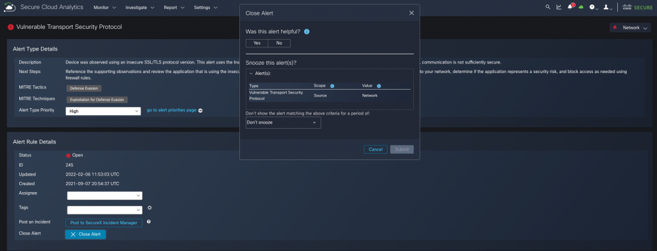657x251 pixels.
Task: Open the Investigate menu
Action: coord(140,8)
